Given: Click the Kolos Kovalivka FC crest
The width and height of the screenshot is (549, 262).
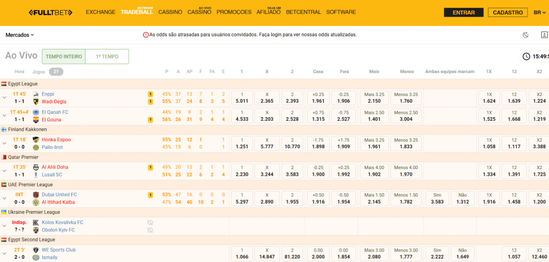Looking at the screenshot, I should point(36,222).
